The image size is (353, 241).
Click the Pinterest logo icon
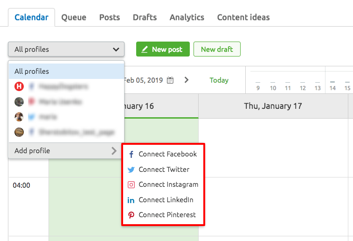pyautogui.click(x=131, y=215)
